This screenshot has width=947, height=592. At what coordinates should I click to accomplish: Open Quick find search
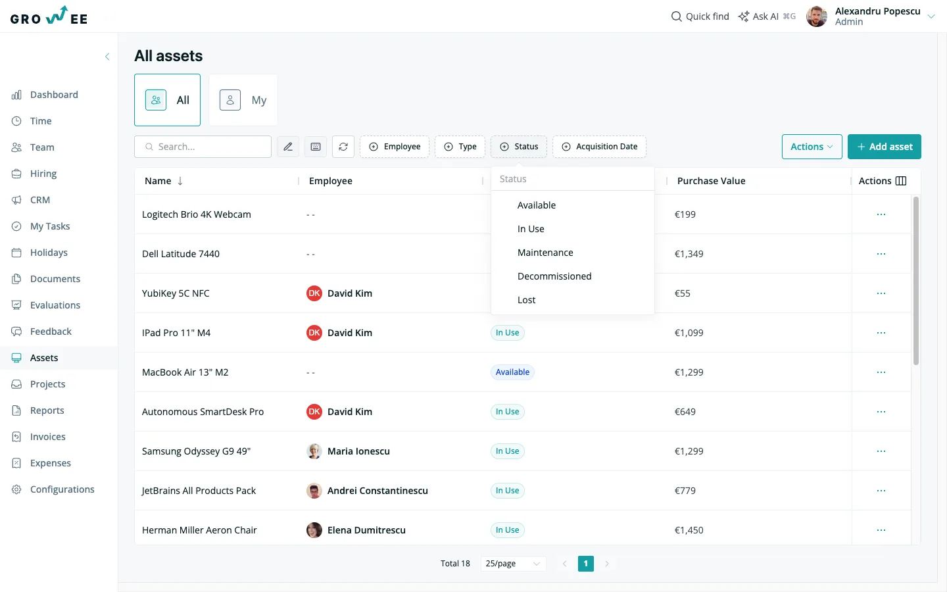(700, 16)
